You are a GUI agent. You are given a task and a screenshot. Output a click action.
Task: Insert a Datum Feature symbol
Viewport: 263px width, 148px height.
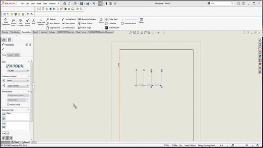click(x=85, y=23)
